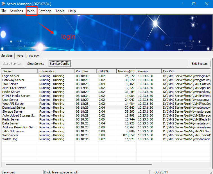Select the Web API Server row
Image resolution: width=213 pixels, height=174 pixels.
(x=106, y=104)
